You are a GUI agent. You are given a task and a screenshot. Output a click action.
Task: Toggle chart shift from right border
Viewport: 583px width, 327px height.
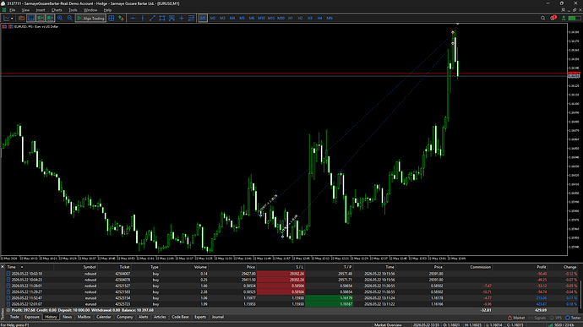click(x=50, y=18)
